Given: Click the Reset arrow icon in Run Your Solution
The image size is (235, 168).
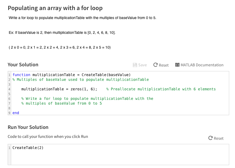Looking at the screenshot, I should (x=211, y=138).
